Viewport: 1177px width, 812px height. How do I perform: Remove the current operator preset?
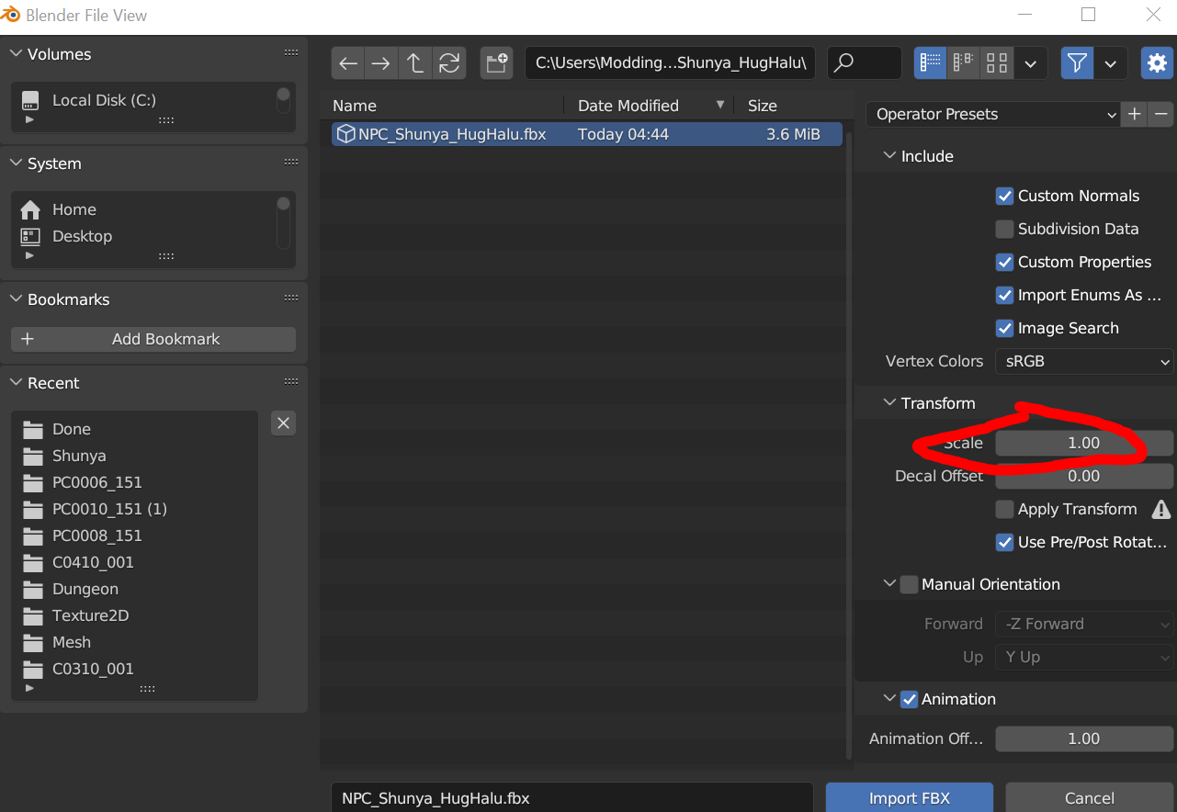tap(1161, 114)
